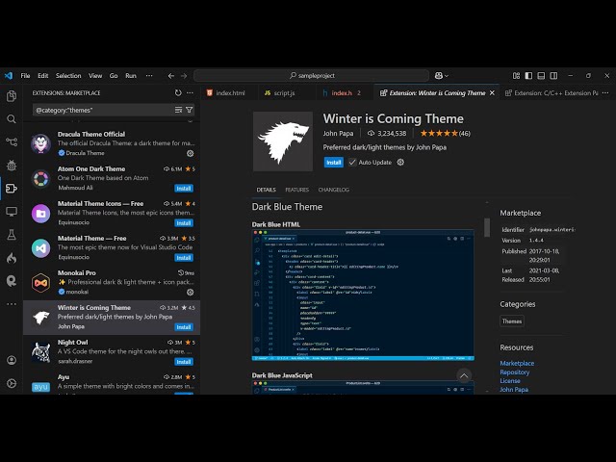The image size is (616, 462).
Task: Open Run and Debug view
Action: pos(12,166)
